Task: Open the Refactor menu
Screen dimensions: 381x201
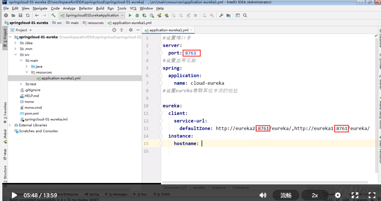Action: point(86,8)
